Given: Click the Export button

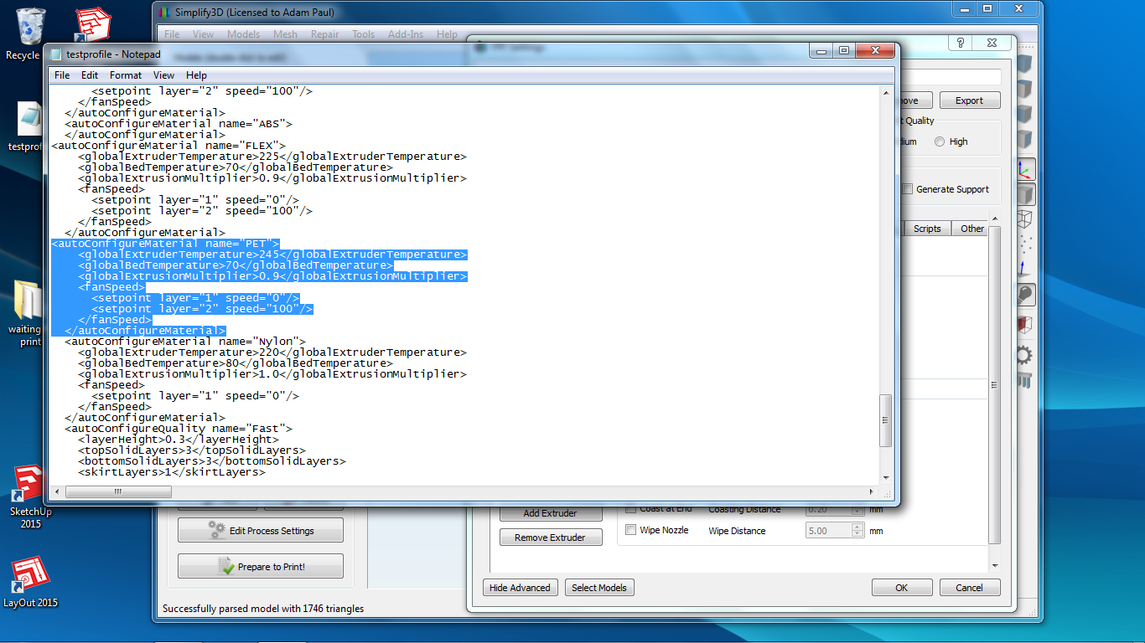Looking at the screenshot, I should (x=969, y=100).
